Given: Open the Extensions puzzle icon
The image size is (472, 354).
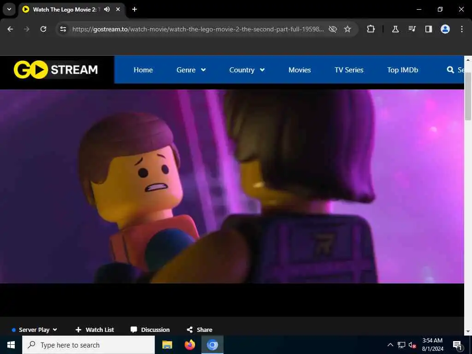Looking at the screenshot, I should (371, 29).
